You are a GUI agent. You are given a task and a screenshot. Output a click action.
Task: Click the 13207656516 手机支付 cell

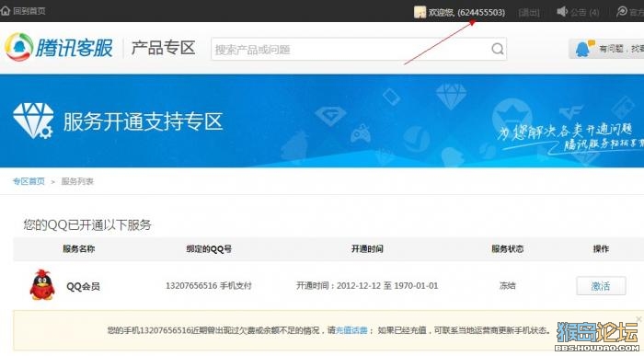click(209, 286)
